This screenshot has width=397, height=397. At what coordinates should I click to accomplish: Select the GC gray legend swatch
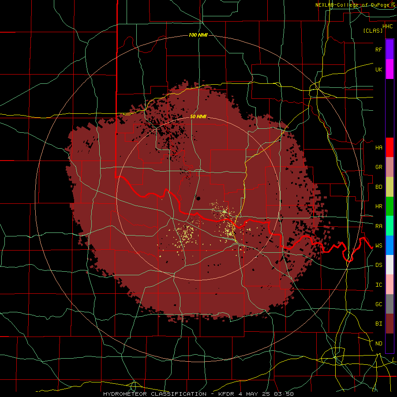pos(390,304)
